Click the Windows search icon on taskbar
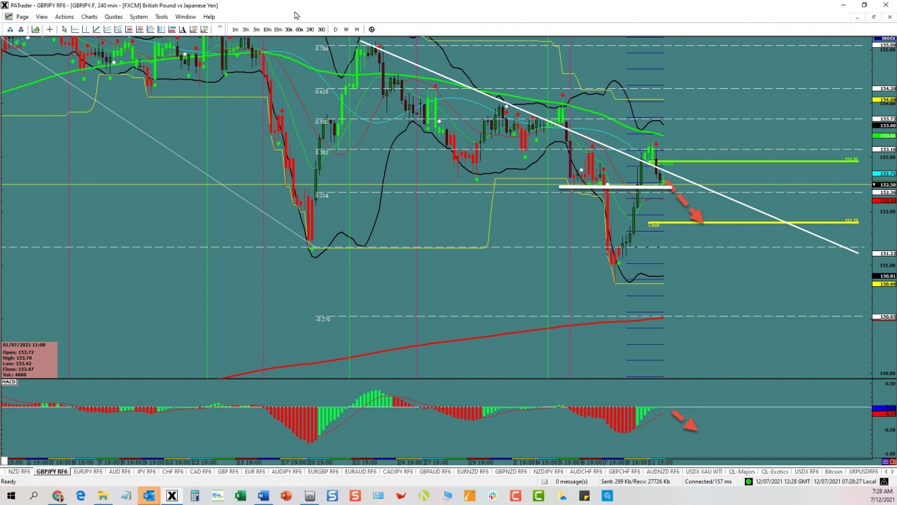The width and height of the screenshot is (897, 505). point(34,496)
